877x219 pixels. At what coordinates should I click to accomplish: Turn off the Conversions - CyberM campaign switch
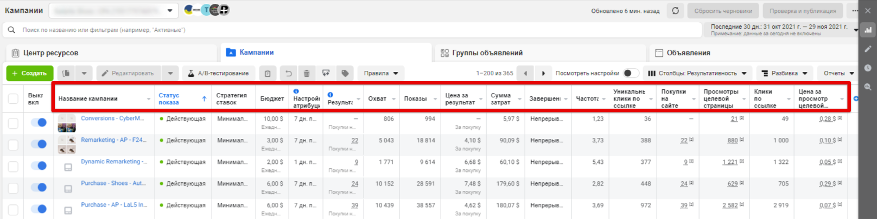pyautogui.click(x=39, y=123)
